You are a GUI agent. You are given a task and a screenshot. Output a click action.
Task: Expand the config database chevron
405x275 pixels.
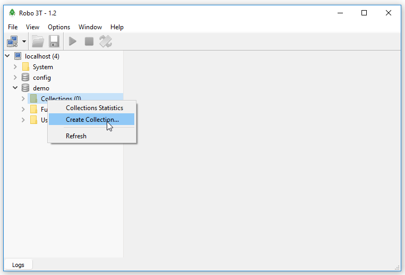(x=15, y=78)
